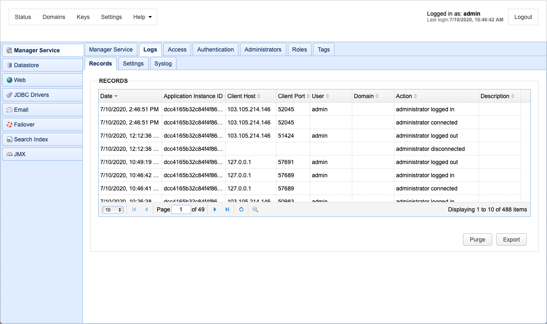The height and width of the screenshot is (324, 547).
Task: Open the Administrators tab
Action: coord(263,49)
